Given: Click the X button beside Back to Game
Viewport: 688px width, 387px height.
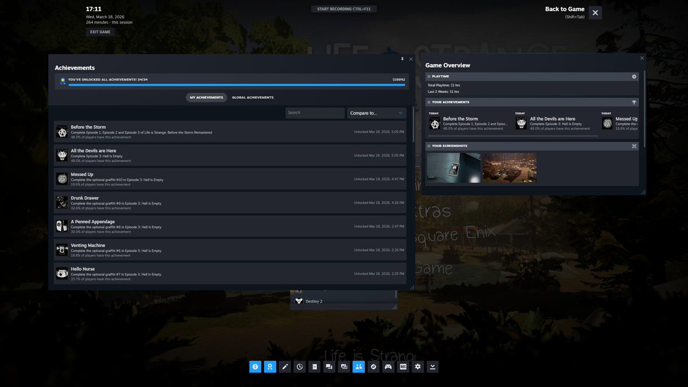Looking at the screenshot, I should coord(595,13).
